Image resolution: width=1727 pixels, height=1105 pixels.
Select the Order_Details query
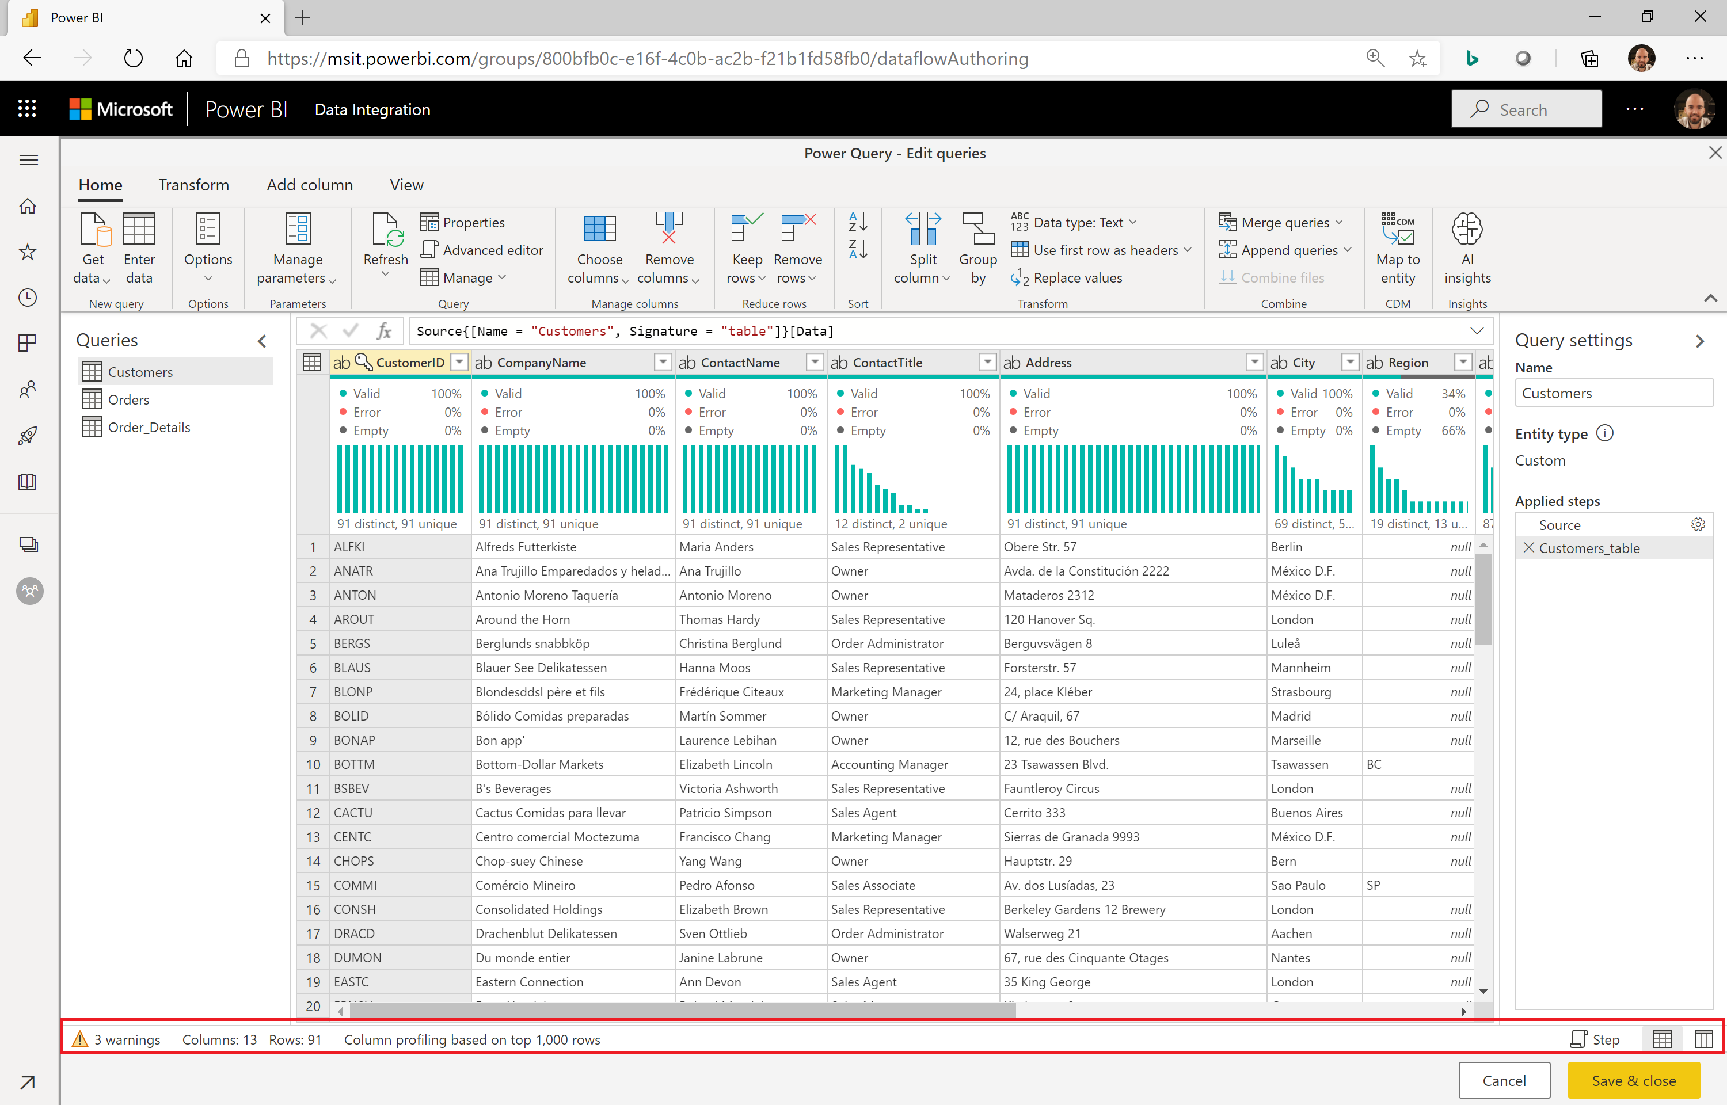point(175,427)
